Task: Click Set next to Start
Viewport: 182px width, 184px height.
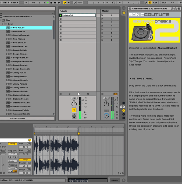Action: pos(29,144)
